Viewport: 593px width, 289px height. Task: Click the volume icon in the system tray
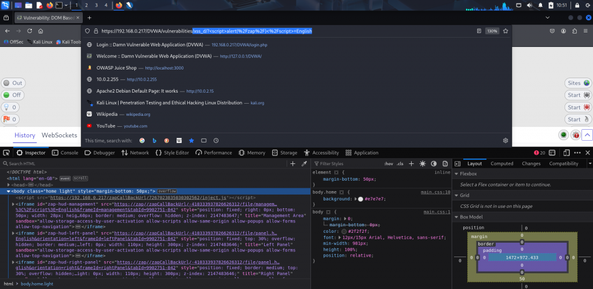pos(529,5)
